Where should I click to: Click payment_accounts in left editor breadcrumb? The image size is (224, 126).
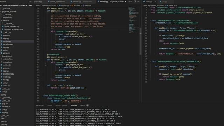[49, 6]
